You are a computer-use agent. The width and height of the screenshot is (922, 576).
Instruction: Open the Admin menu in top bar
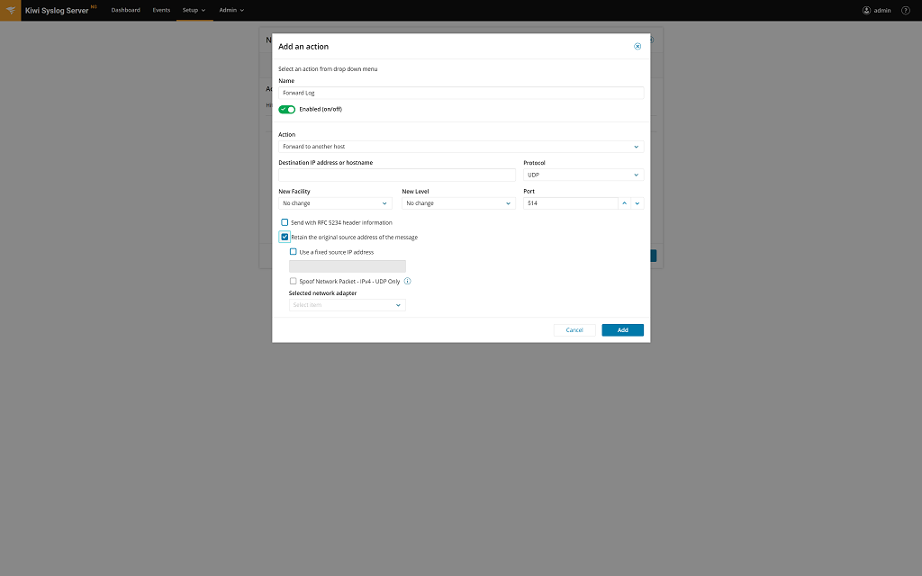231,10
